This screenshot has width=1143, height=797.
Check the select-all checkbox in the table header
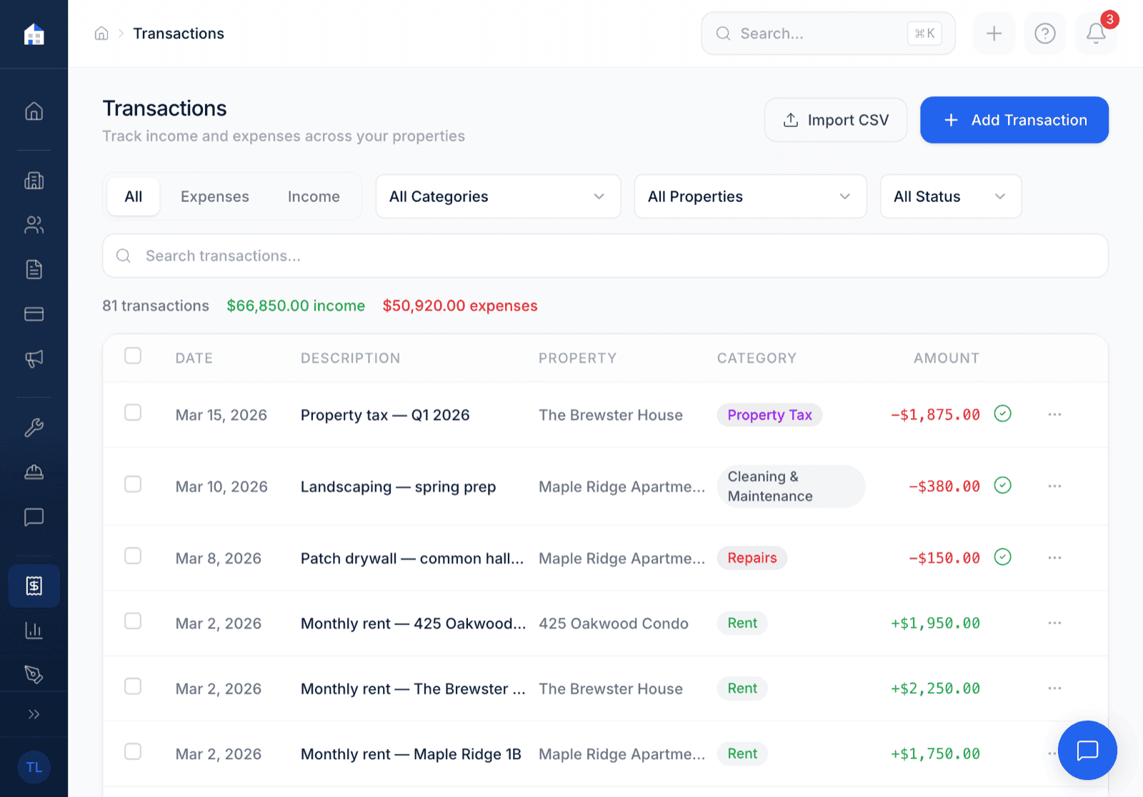133,356
